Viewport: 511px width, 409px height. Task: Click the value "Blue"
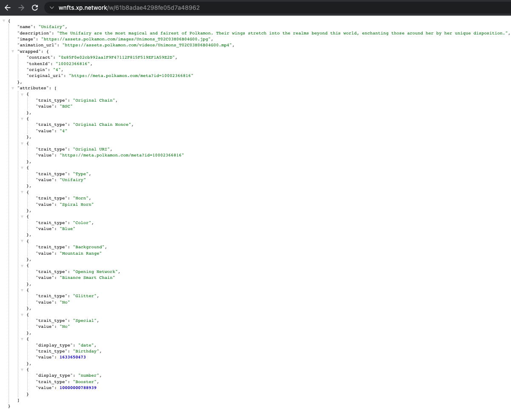coord(67,229)
